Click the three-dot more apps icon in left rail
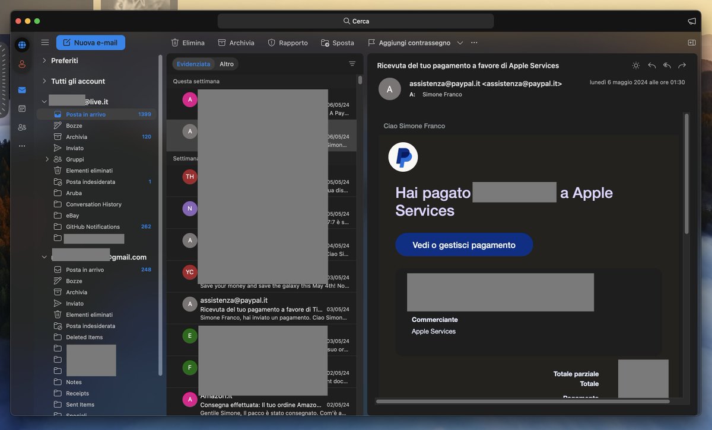The height and width of the screenshot is (430, 712). coord(22,146)
